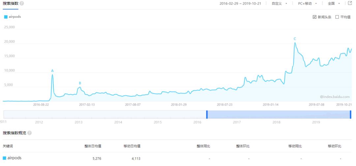Click the airpods keyword in overview table
Image resolution: width=356 pixels, height=166 pixels.
[x=15, y=158]
